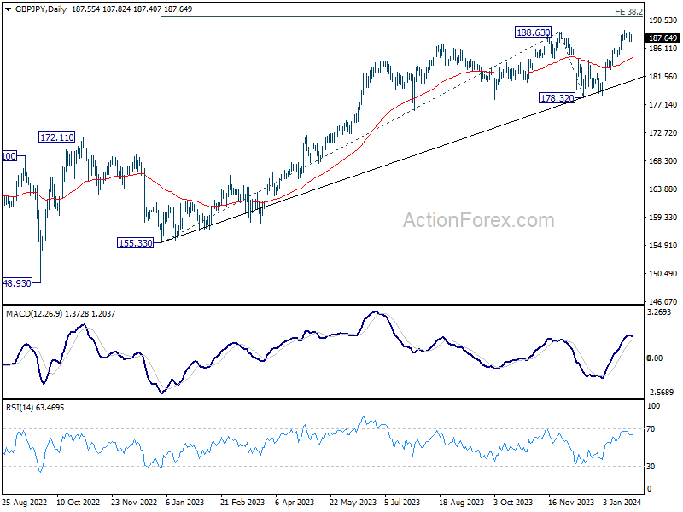Click the FE 38.2 Fibonacci label
683x512 pixels.
[628, 12]
